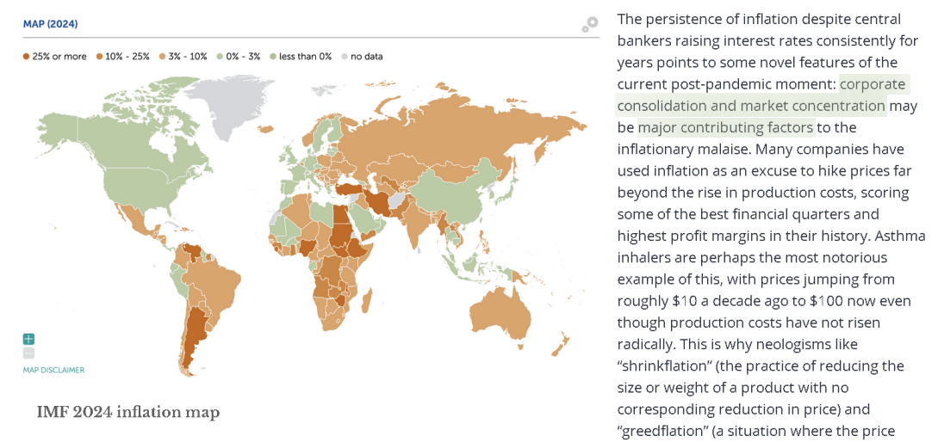
Task: Click the '0% - 3%' legend swatch
Action: click(220, 57)
